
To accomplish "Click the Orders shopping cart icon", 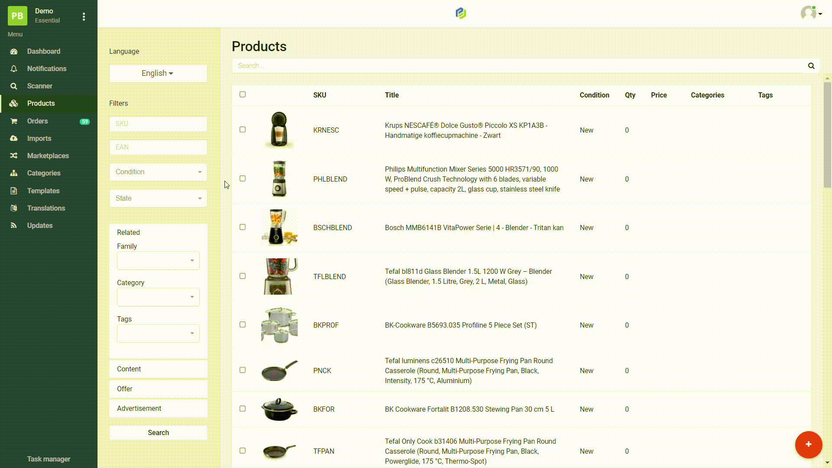I will coord(14,121).
